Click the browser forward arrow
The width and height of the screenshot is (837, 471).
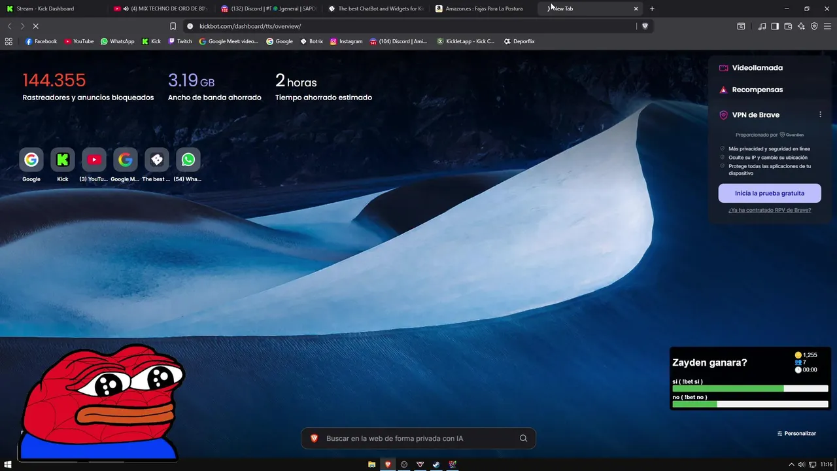coord(22,26)
